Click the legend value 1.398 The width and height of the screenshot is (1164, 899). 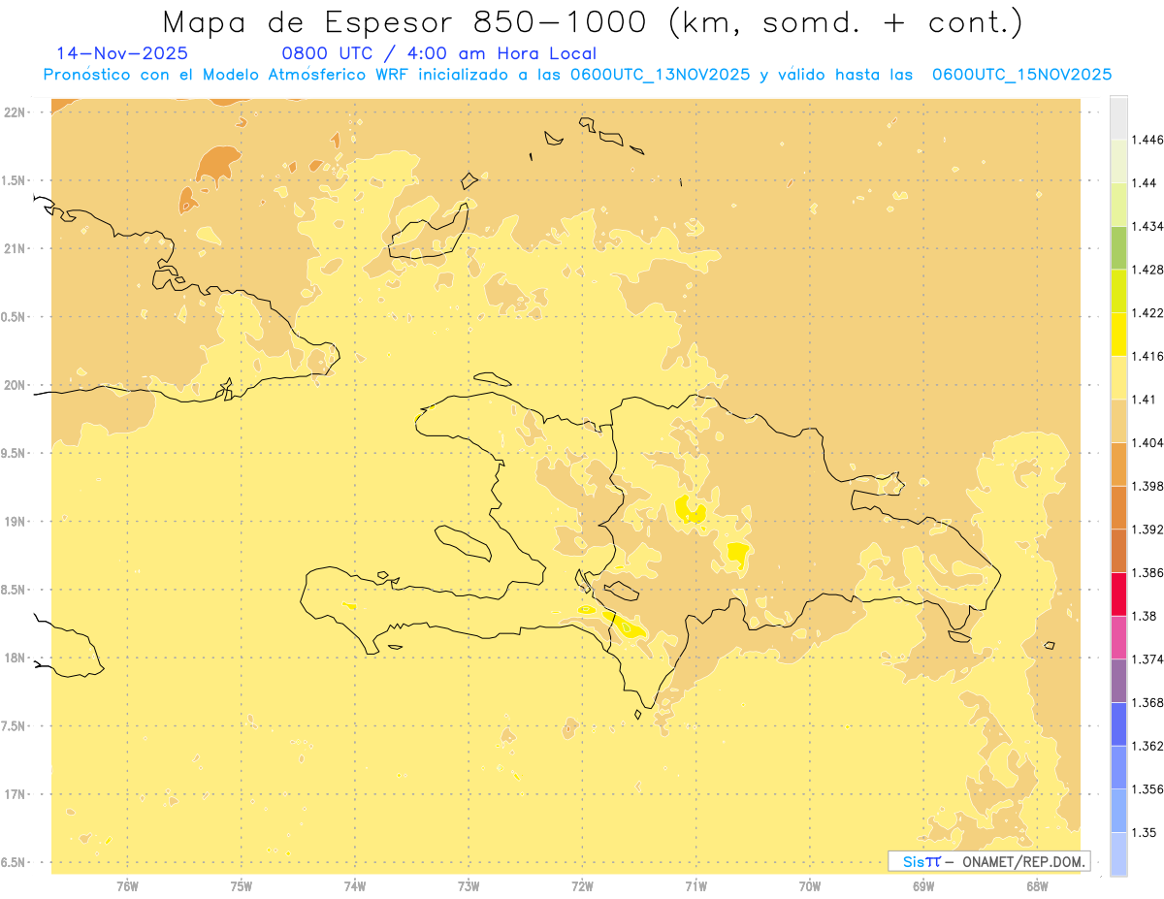click(1148, 486)
